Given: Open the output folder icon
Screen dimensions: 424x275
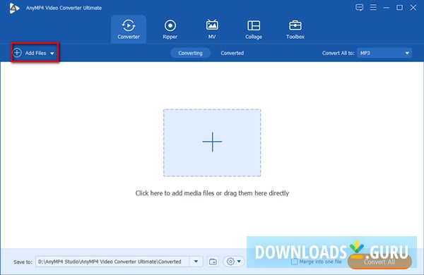Looking at the screenshot, I should pyautogui.click(x=213, y=262).
